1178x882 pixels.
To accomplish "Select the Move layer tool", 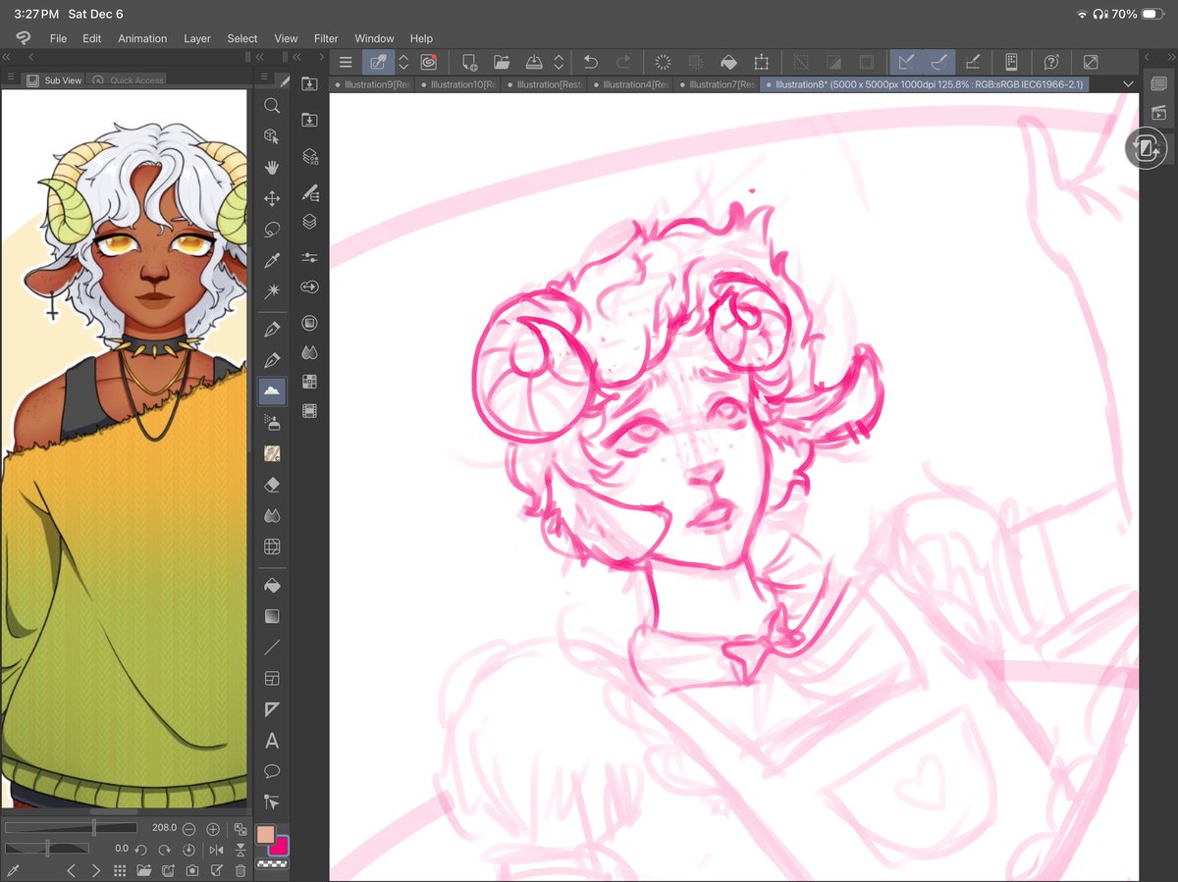I will 272,198.
